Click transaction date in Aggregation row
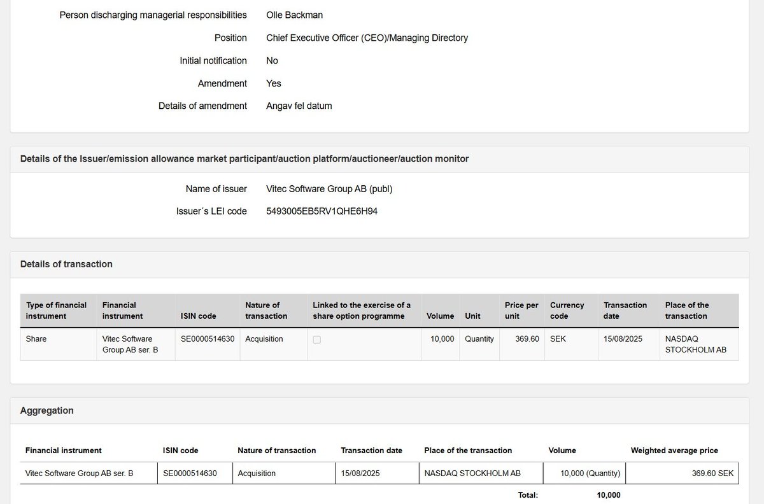The image size is (764, 504). click(x=360, y=473)
